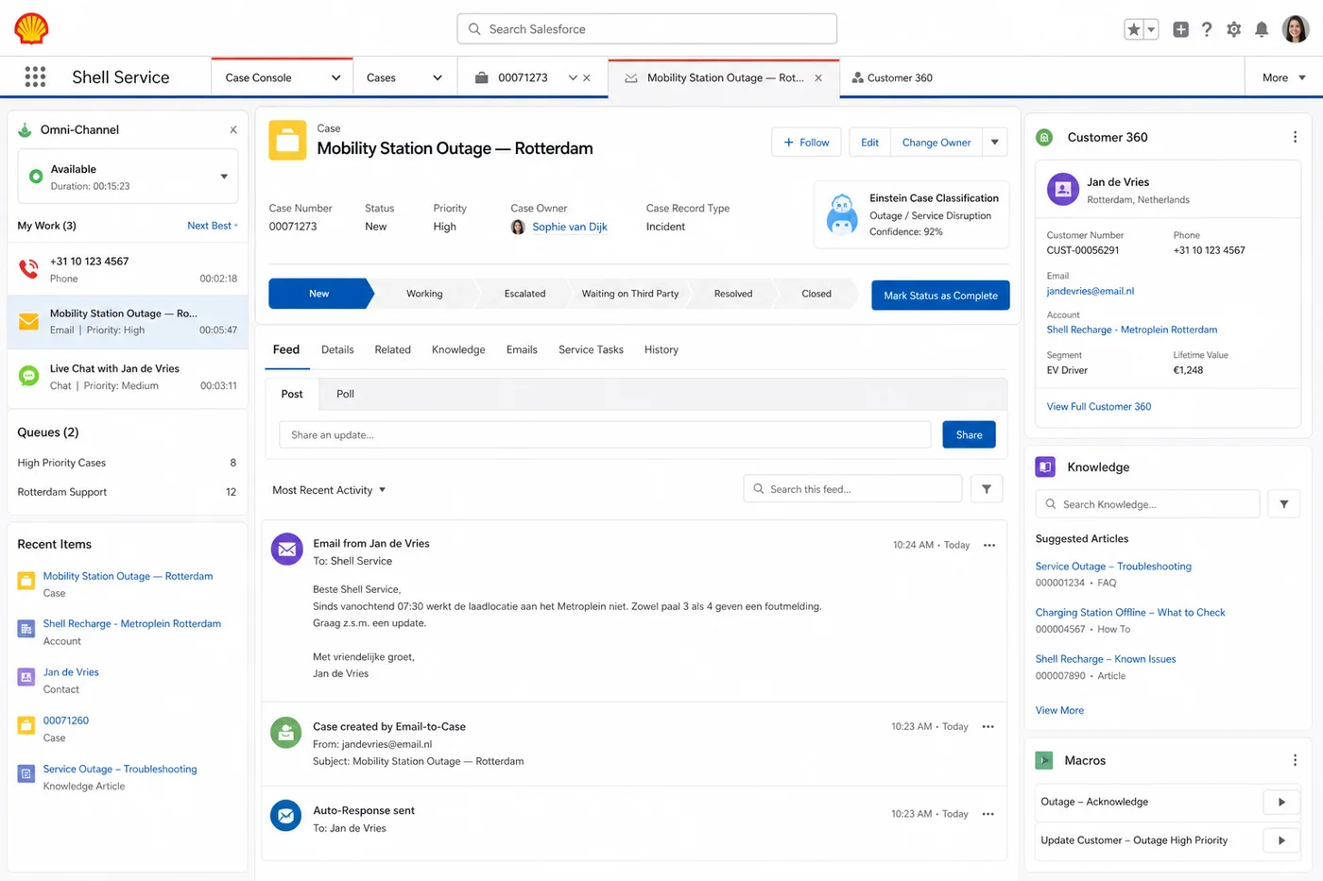Select the Working stage in path
The image size is (1323, 881).
pos(424,294)
